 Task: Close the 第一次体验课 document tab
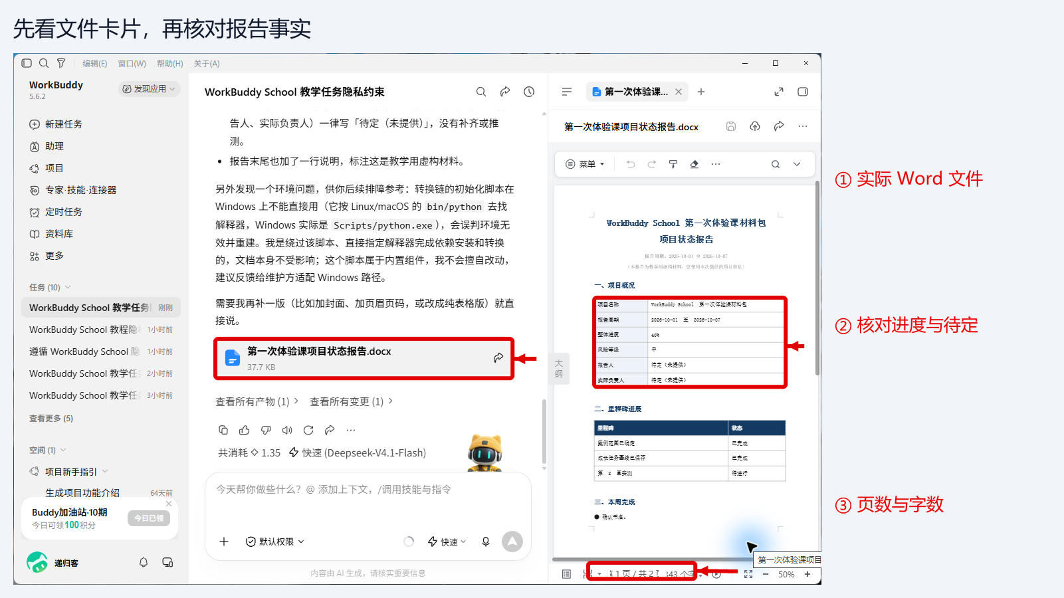click(x=679, y=92)
